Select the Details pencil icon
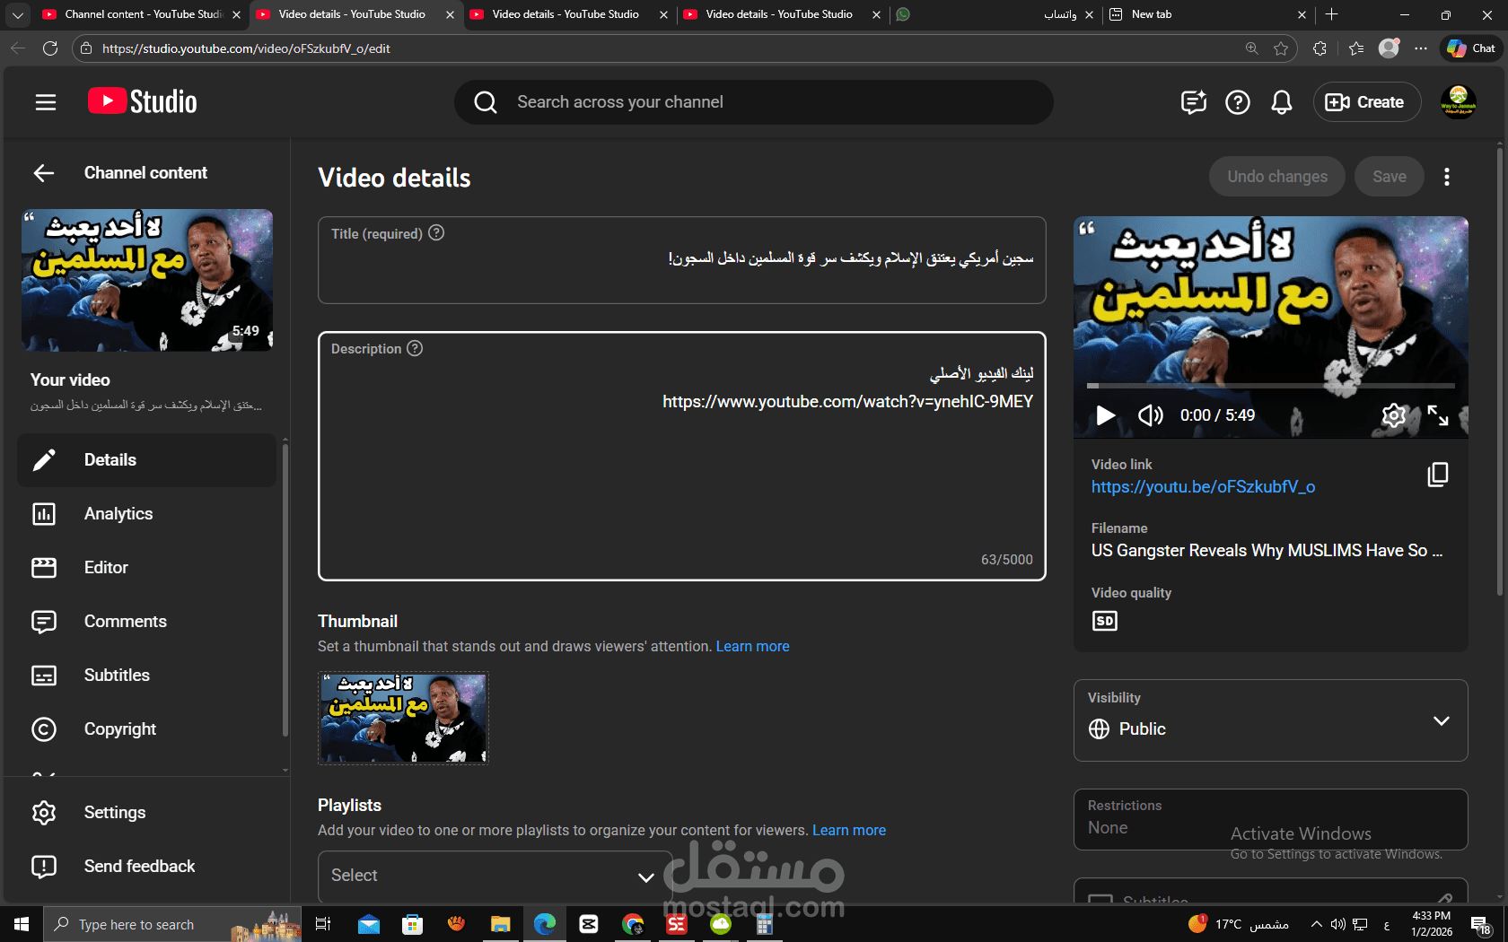The height and width of the screenshot is (942, 1508). (x=45, y=459)
